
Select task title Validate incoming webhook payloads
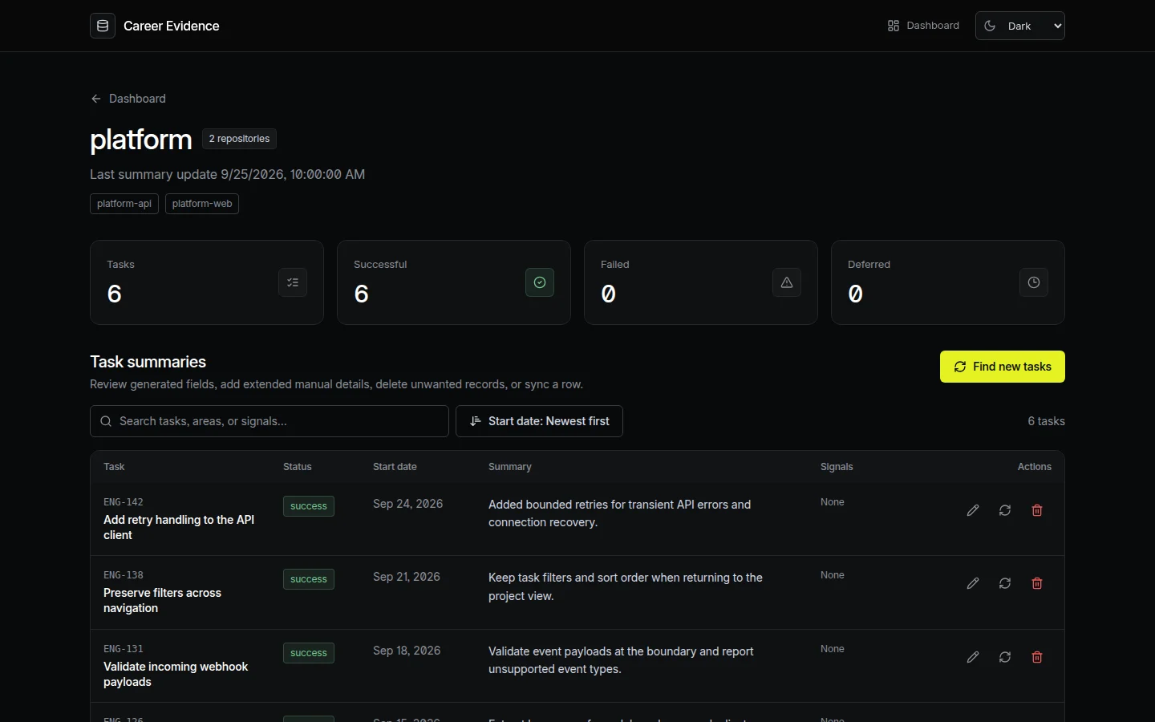[x=176, y=674]
